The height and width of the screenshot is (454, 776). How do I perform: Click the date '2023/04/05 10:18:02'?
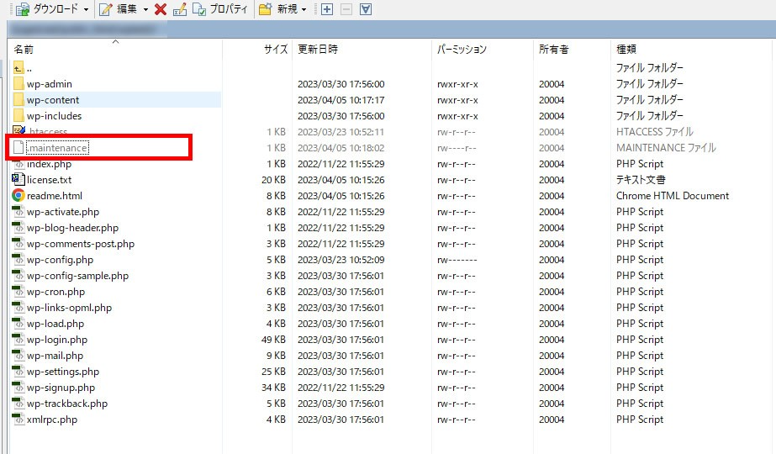[341, 147]
